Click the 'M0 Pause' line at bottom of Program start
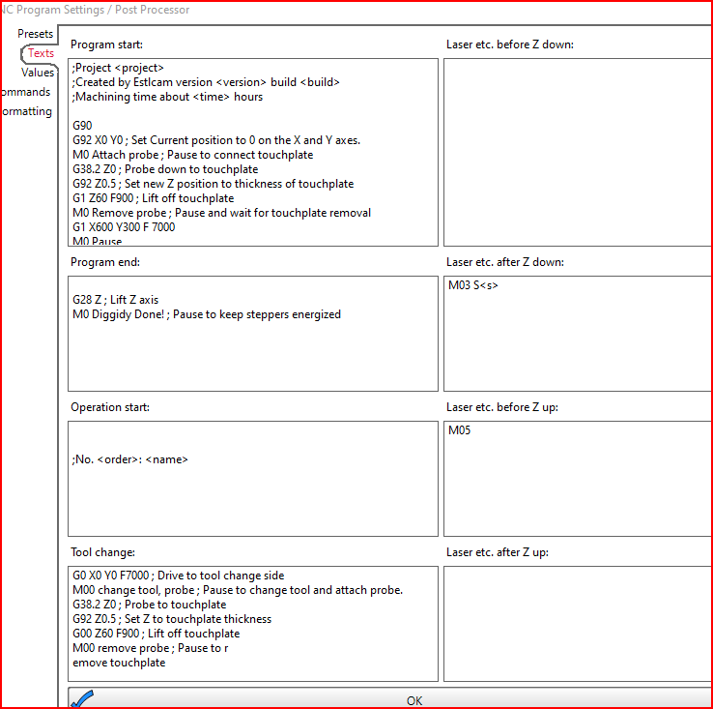This screenshot has width=713, height=709. 97,242
